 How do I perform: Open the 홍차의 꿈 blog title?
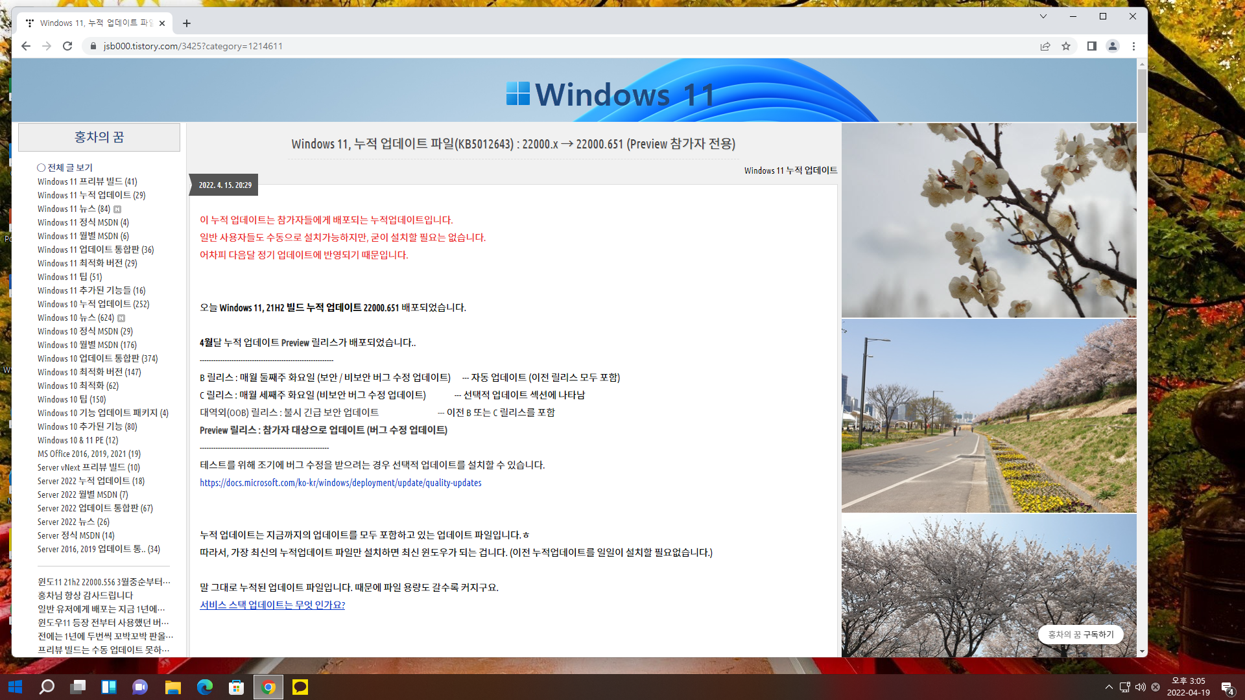(x=99, y=137)
